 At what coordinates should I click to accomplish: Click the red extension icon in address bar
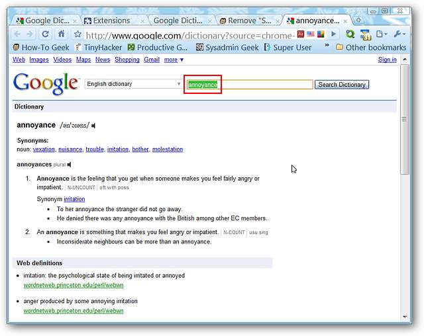300,34
